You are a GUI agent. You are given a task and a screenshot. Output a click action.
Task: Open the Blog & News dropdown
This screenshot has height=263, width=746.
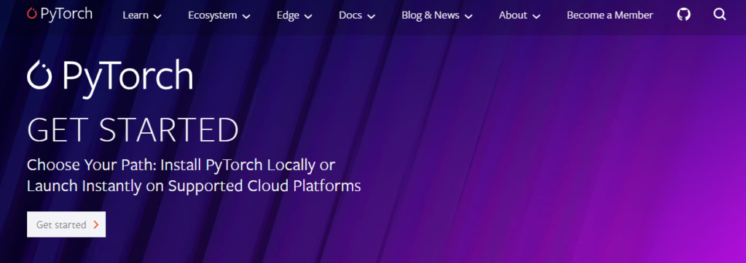437,15
